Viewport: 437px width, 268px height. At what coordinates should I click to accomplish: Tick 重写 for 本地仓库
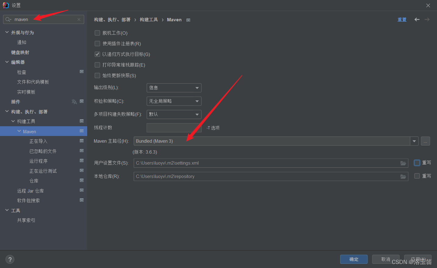(x=417, y=176)
